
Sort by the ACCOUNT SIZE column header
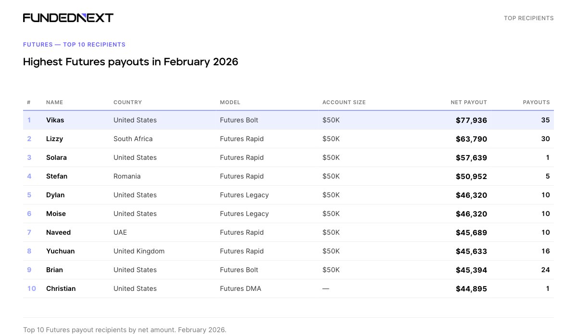point(344,102)
